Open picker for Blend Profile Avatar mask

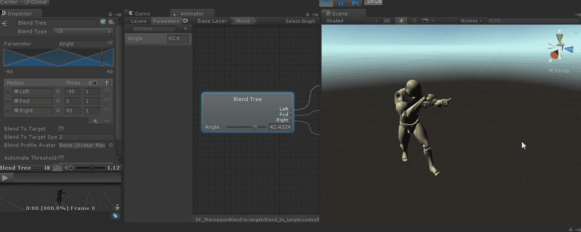[x=111, y=145]
